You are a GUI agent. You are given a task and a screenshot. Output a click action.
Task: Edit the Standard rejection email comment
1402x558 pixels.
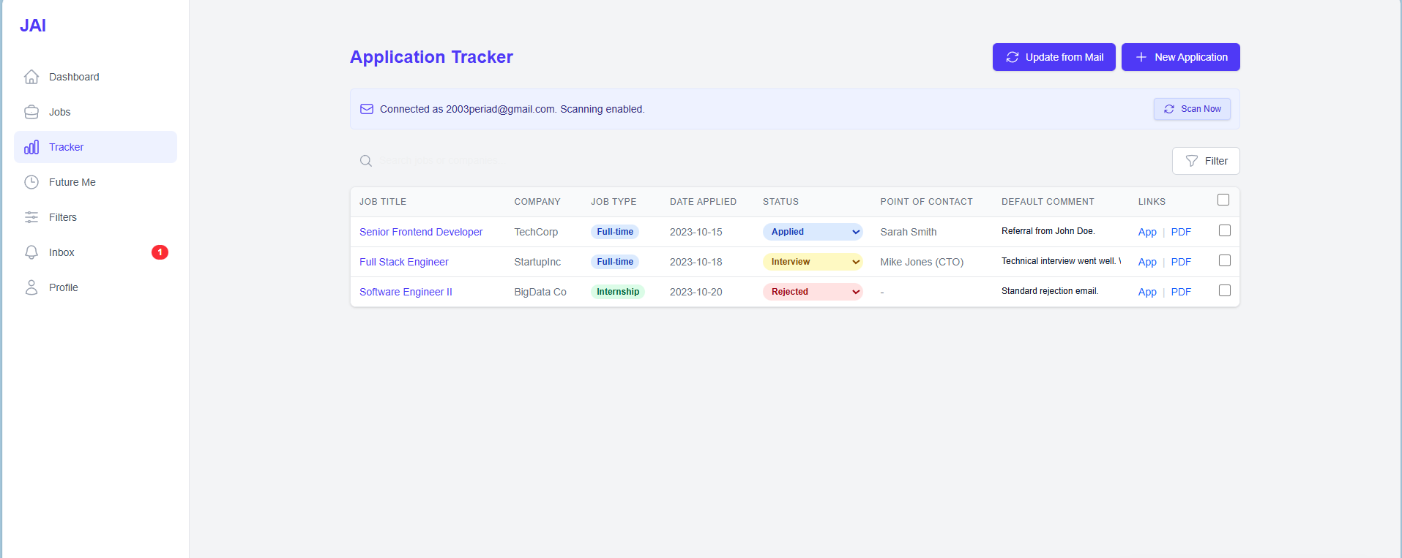point(1061,291)
